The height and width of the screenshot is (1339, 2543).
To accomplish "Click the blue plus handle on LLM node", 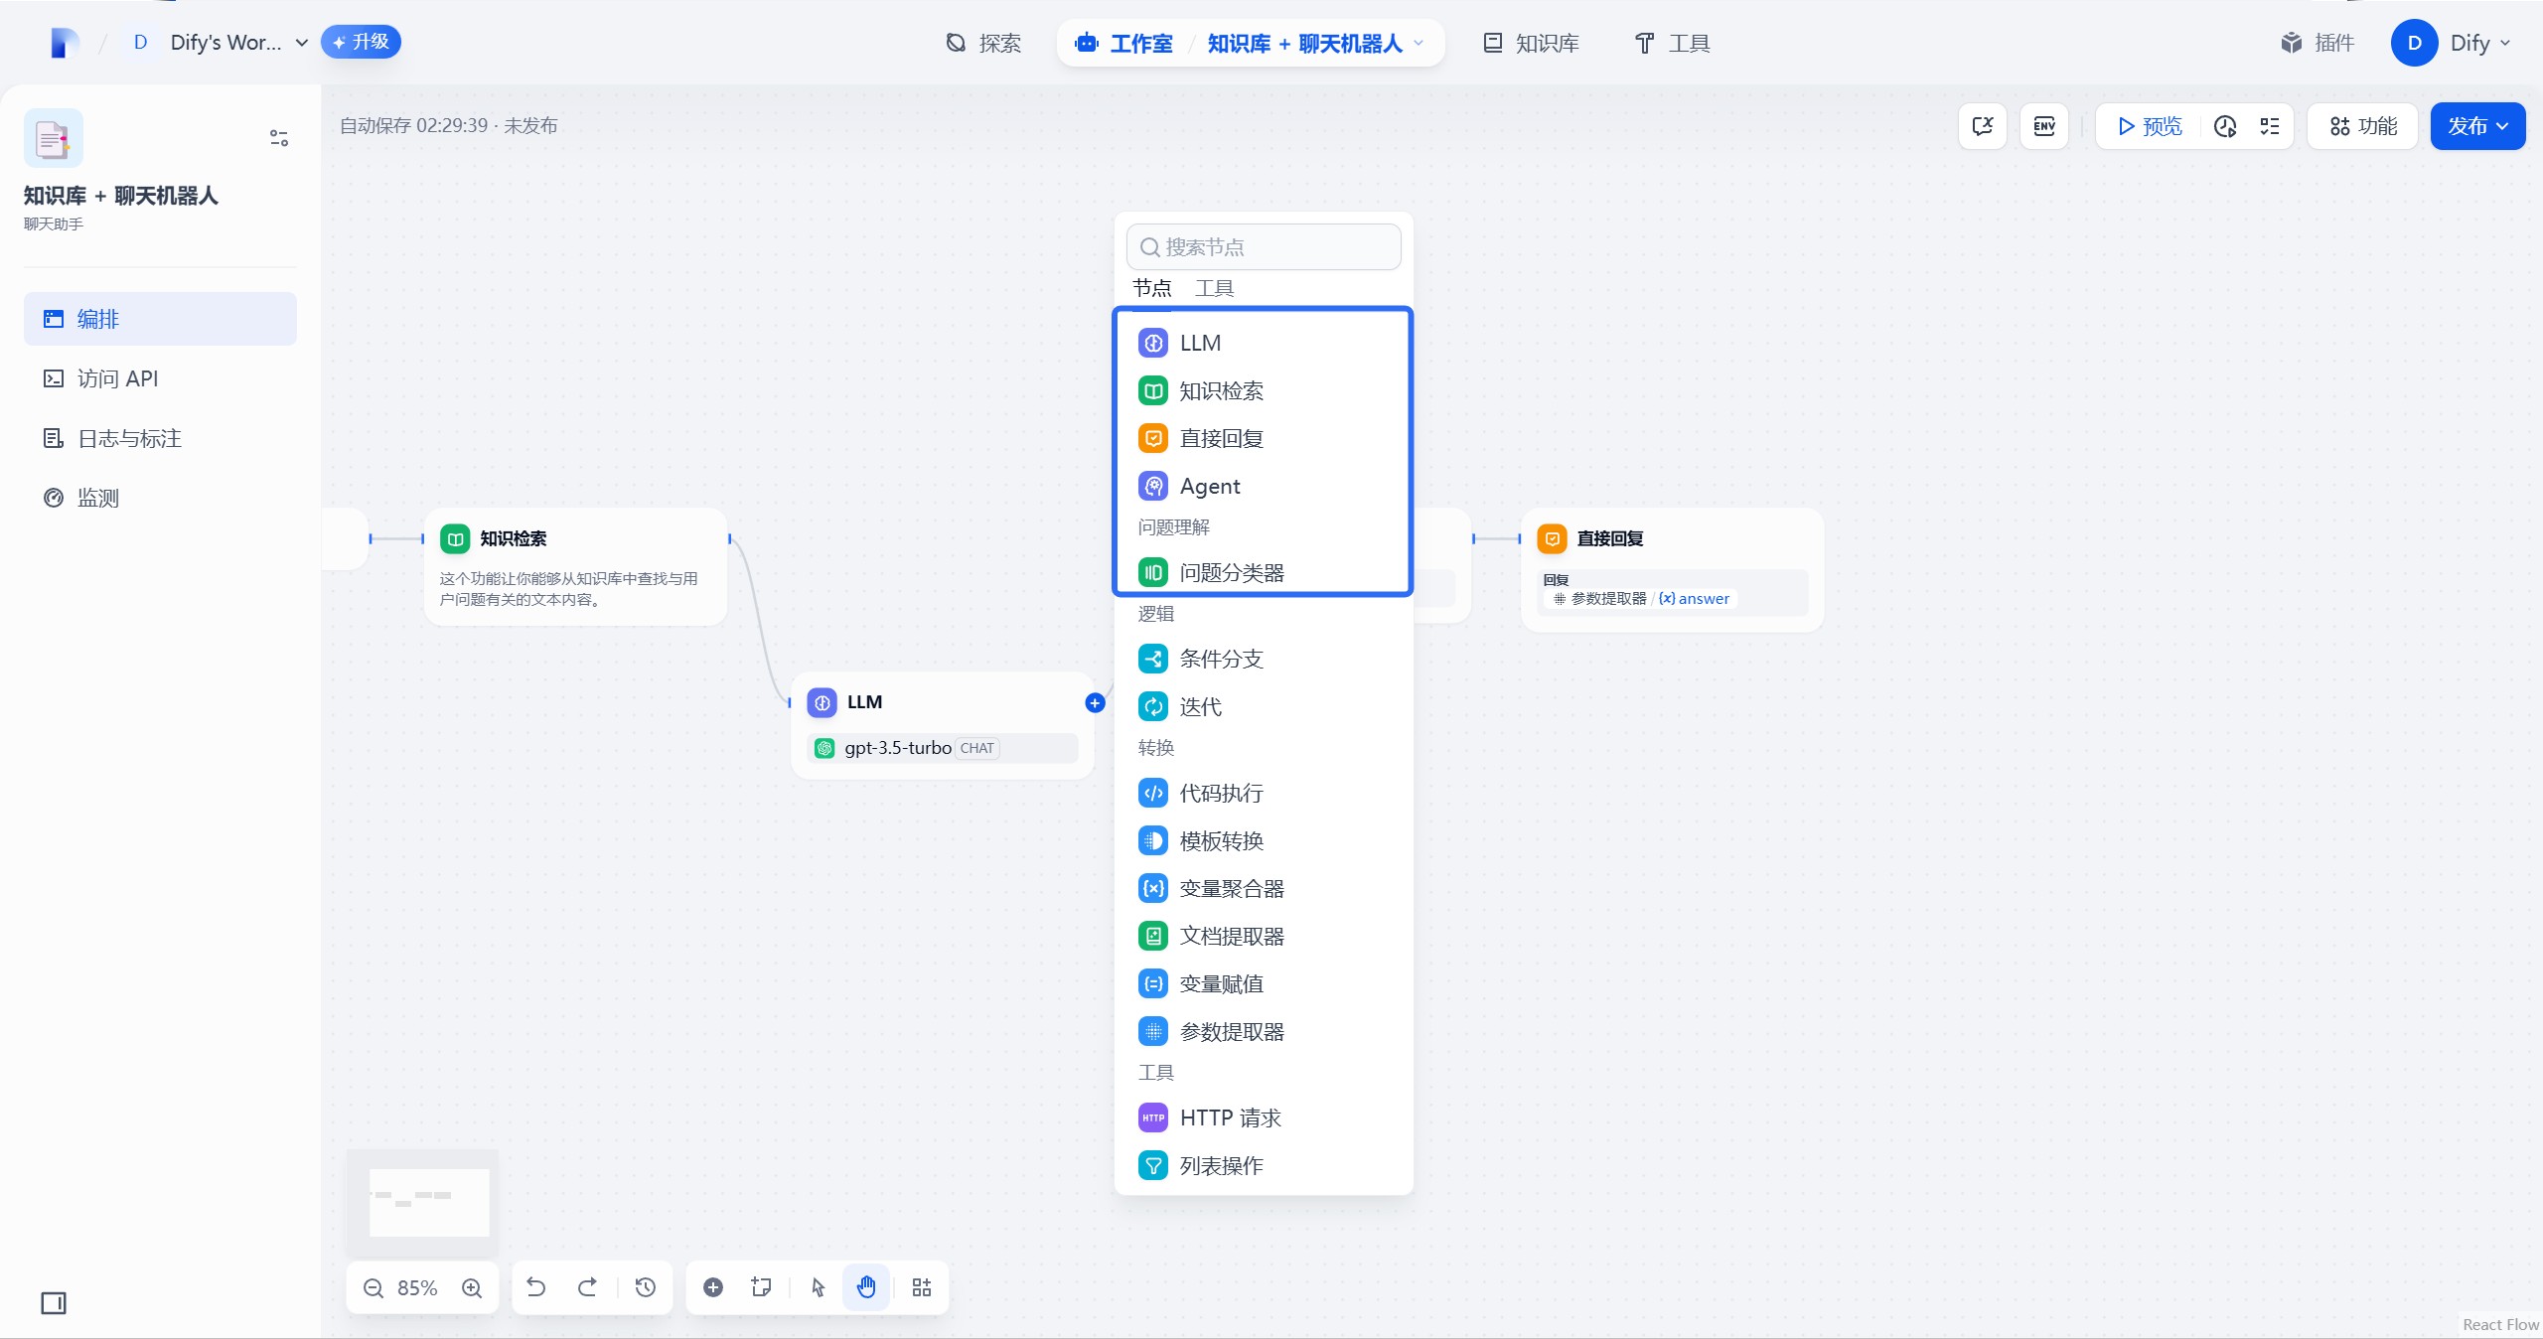I will point(1095,703).
